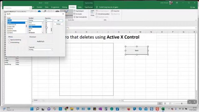This screenshot has width=199, height=112.
Task: Collapse the ribbon chevron
Action: coord(196,20)
